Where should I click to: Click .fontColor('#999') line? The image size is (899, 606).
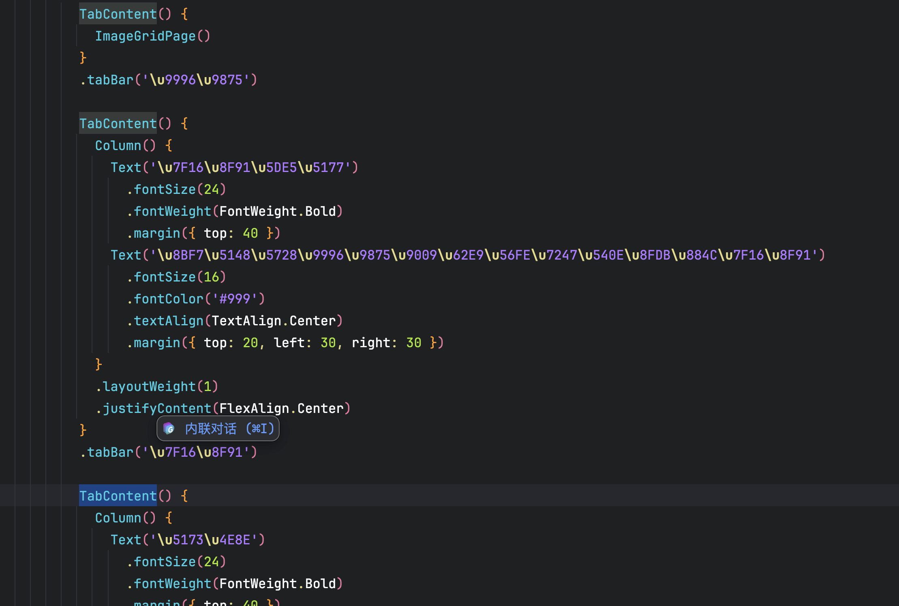[x=196, y=299]
